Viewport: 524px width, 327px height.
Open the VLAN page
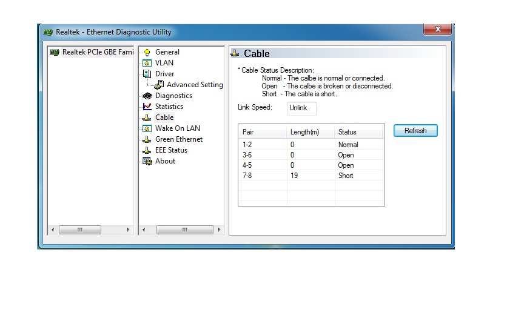tap(164, 63)
